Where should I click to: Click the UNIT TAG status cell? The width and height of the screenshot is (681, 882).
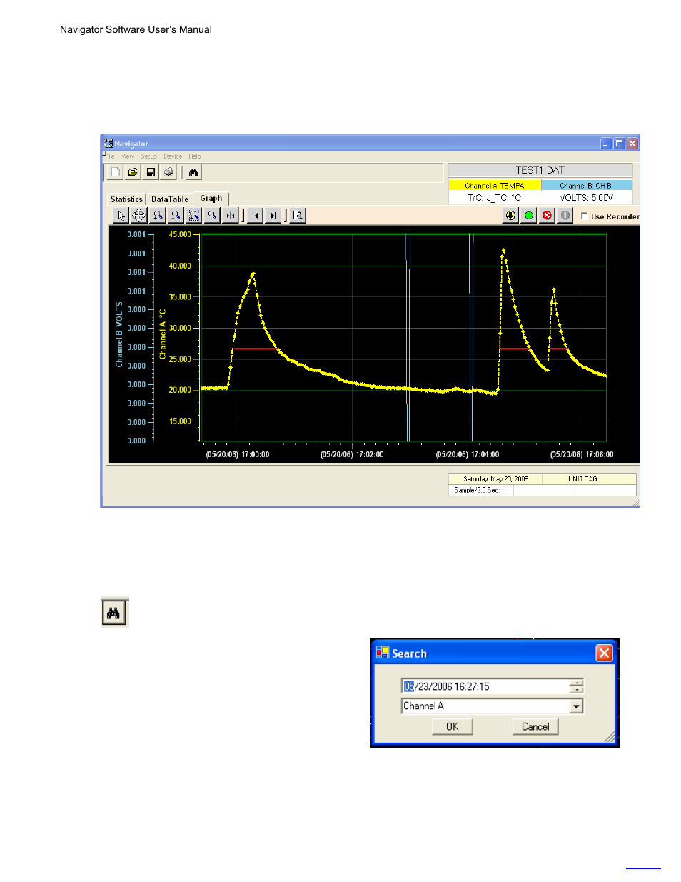pos(589,479)
